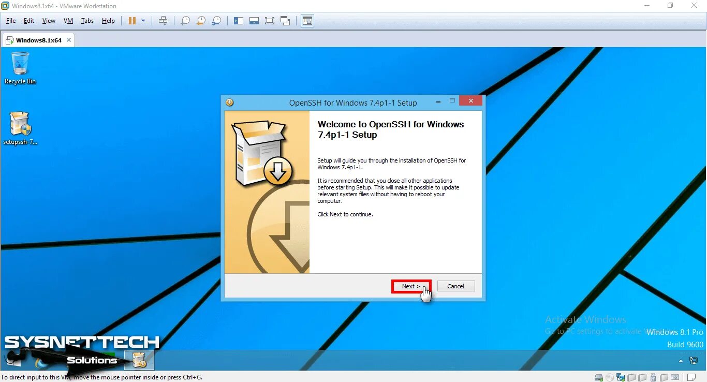Open the VM menu
This screenshot has height=382, width=707.
(68, 21)
